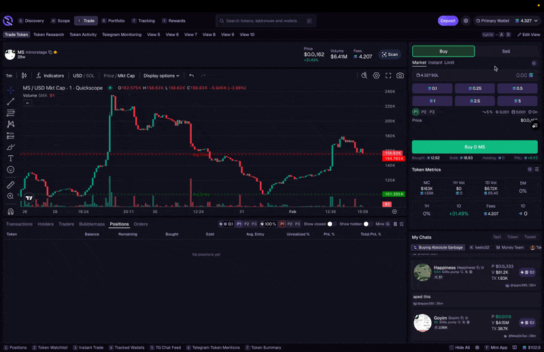Open the Holders tab
This screenshot has width=544, height=352.
pos(46,224)
